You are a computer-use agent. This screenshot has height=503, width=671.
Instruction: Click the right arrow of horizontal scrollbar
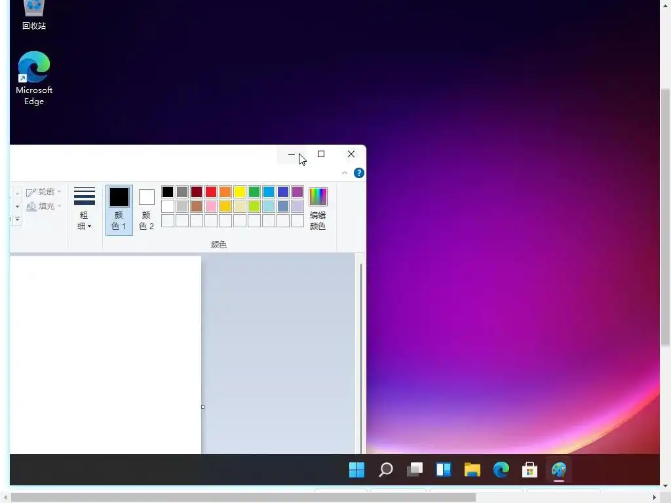click(x=655, y=498)
